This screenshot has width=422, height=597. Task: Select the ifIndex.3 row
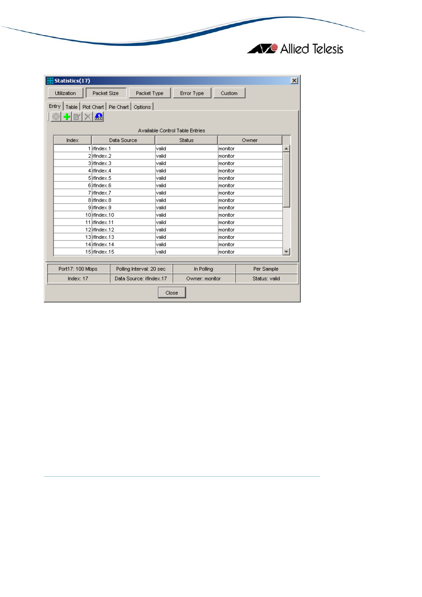(x=168, y=163)
